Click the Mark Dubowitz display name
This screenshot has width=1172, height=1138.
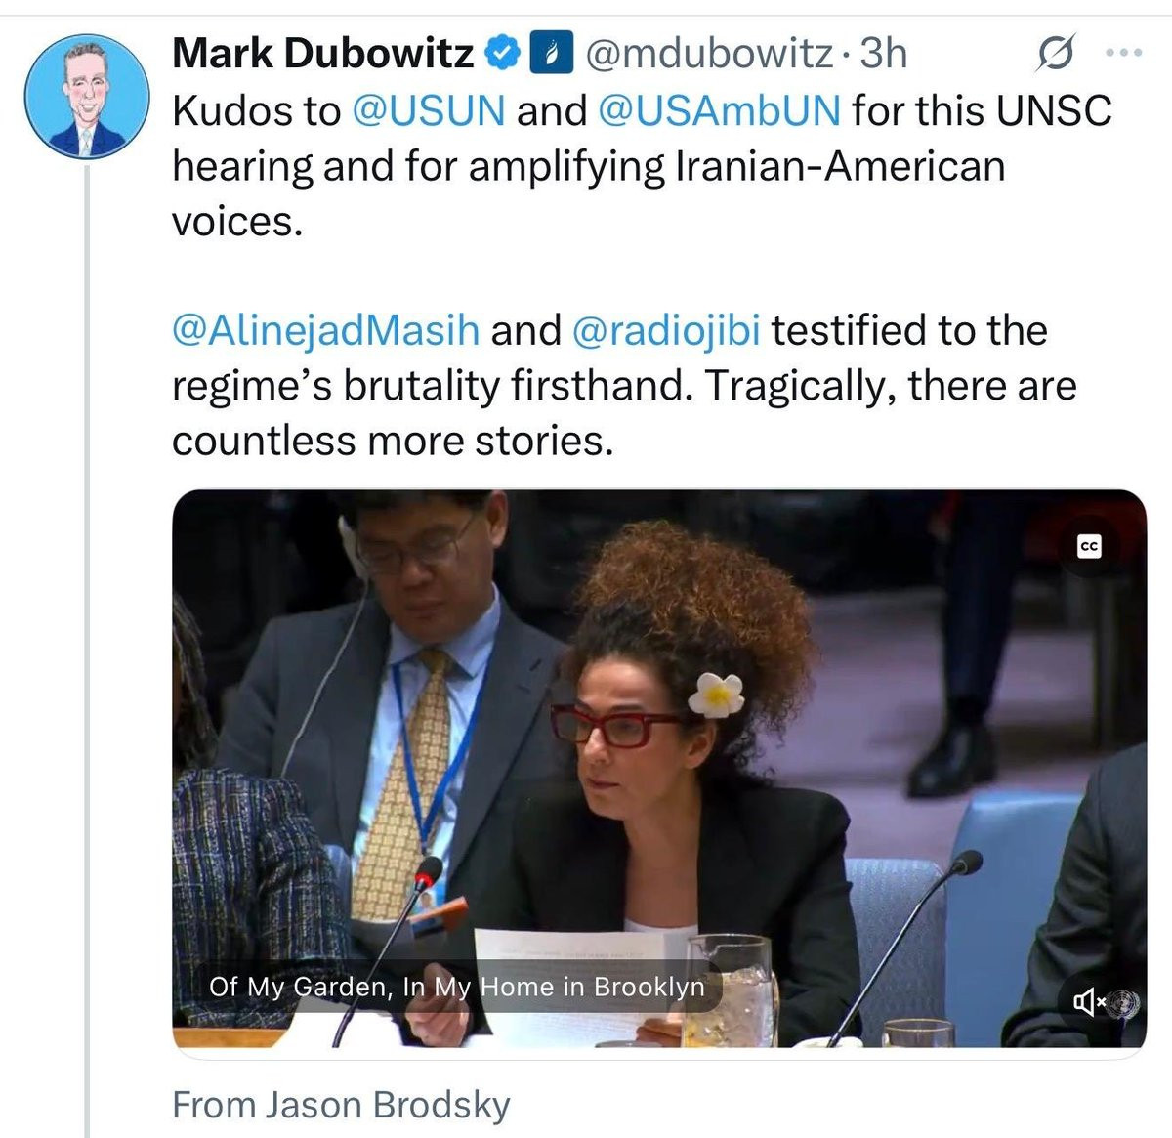pos(323,54)
